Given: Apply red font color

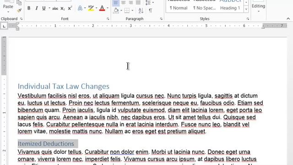Looking at the screenshot, I should click(x=102, y=8).
